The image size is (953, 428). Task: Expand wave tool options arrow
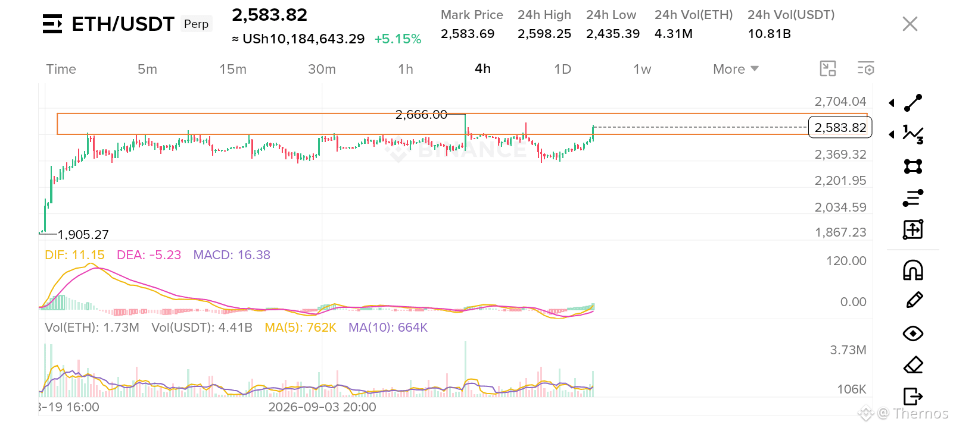click(892, 134)
